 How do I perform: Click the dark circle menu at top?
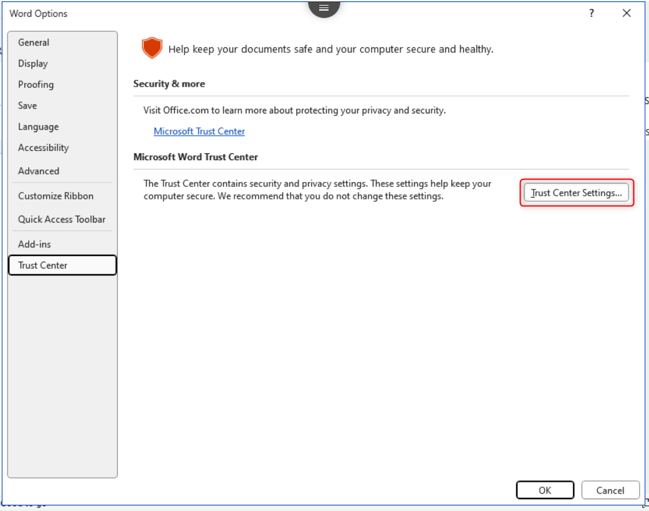[324, 7]
